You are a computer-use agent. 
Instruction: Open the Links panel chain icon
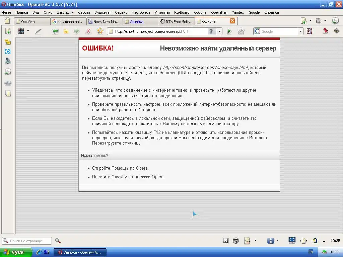pos(8,83)
